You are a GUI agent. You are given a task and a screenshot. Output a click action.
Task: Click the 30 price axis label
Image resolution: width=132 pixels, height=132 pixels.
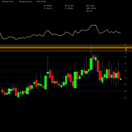tap(125, 84)
